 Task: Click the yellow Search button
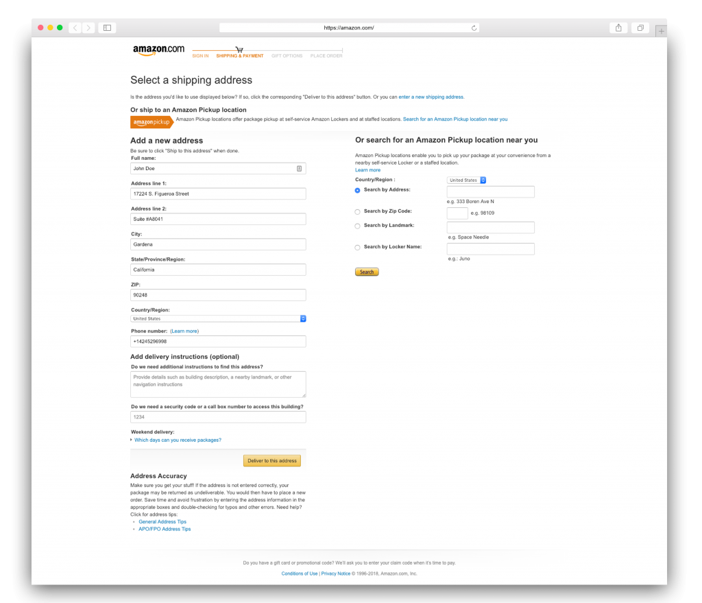click(367, 272)
